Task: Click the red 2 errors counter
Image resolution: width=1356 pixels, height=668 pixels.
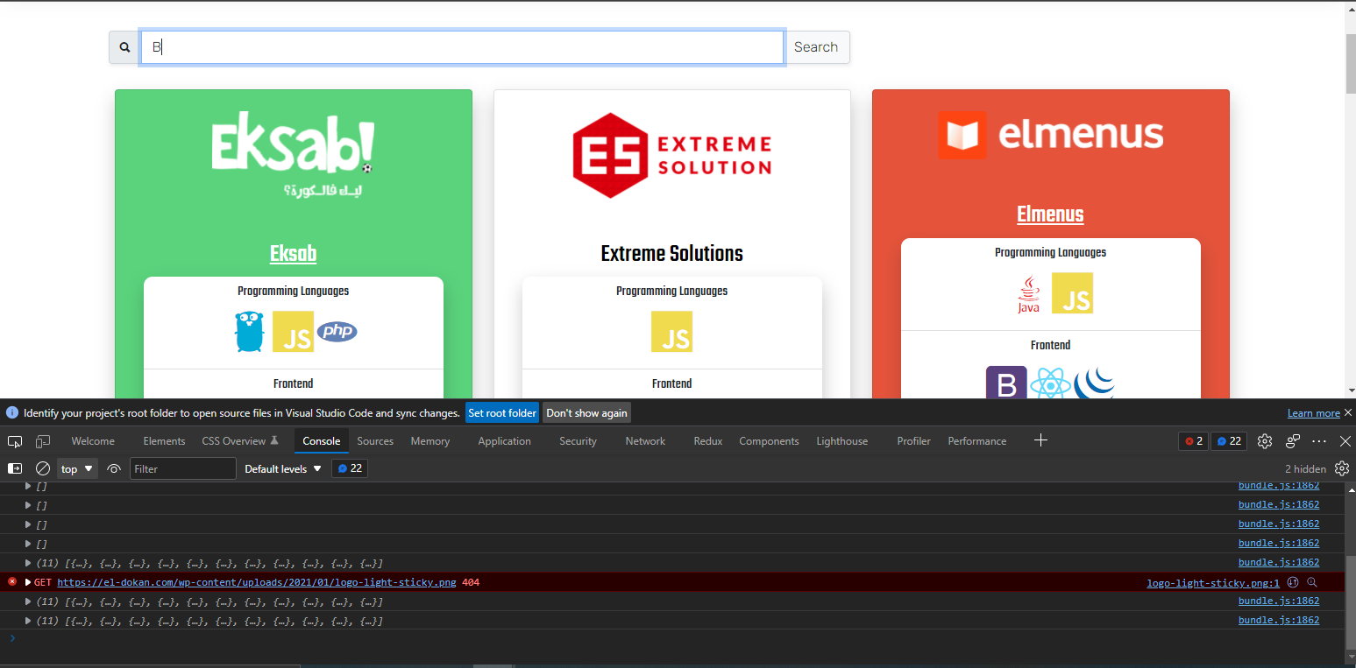Action: pyautogui.click(x=1194, y=441)
